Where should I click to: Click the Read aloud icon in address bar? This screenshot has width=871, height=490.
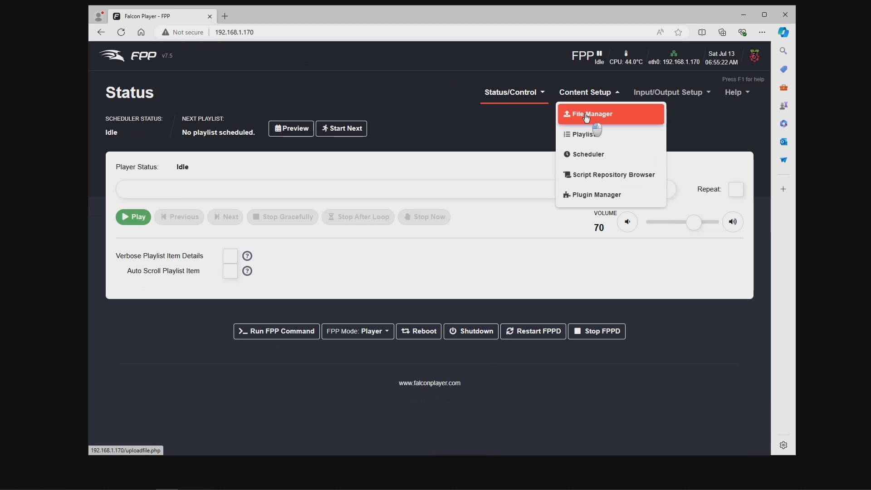[660, 32]
